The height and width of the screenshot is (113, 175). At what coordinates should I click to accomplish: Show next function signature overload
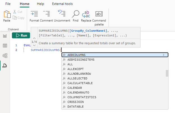click(34, 45)
